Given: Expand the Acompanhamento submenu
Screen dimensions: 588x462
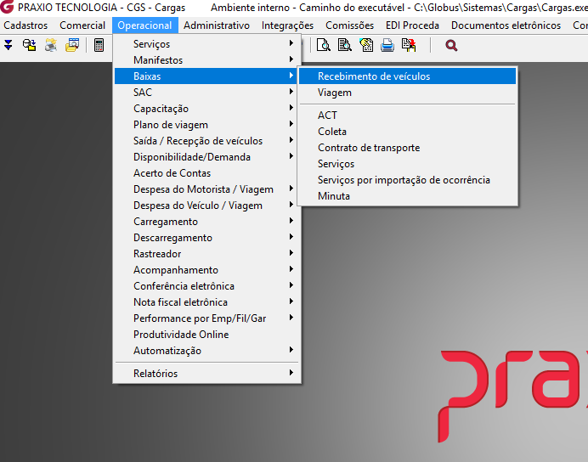Looking at the screenshot, I should [207, 269].
